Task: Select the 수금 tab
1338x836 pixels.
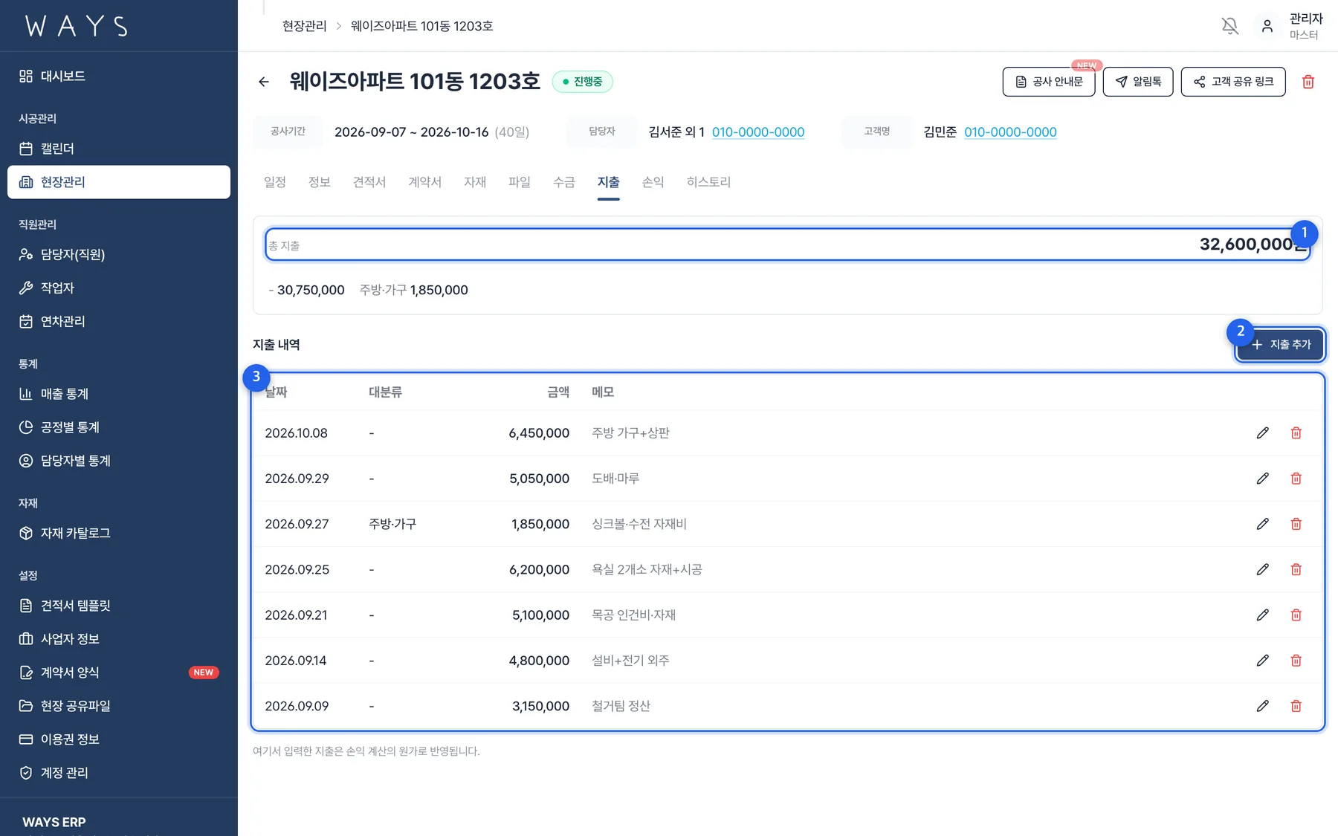Action: pos(564,182)
